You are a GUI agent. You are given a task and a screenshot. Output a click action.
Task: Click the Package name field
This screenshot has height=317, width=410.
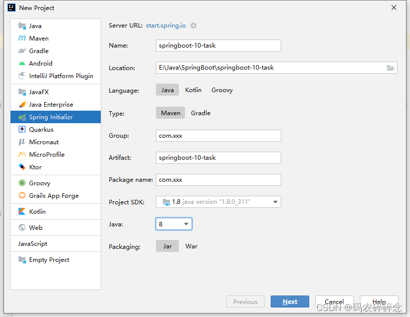(219, 180)
